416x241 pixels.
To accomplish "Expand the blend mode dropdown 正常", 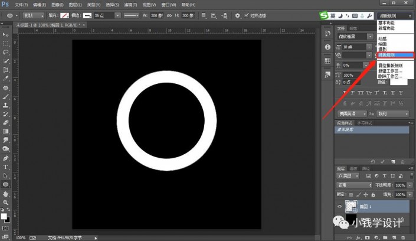I will (354, 185).
